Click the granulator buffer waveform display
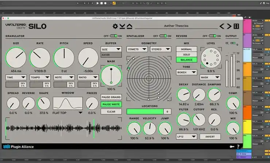Viewport: 270px width, 163px height. (x=64, y=128)
